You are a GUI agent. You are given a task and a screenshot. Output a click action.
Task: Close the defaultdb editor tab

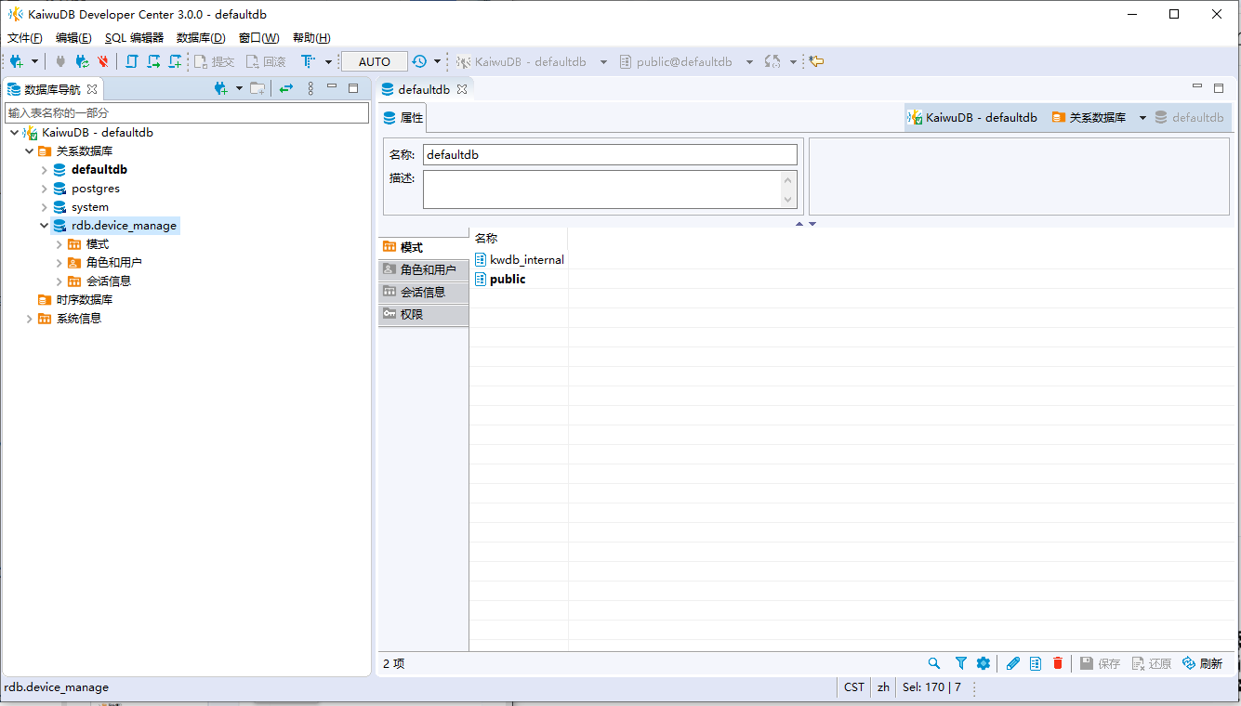462,89
